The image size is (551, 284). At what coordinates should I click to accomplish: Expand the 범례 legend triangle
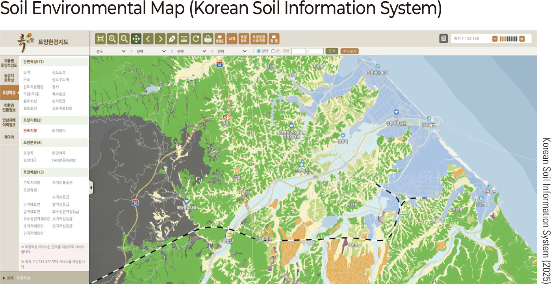(4, 278)
